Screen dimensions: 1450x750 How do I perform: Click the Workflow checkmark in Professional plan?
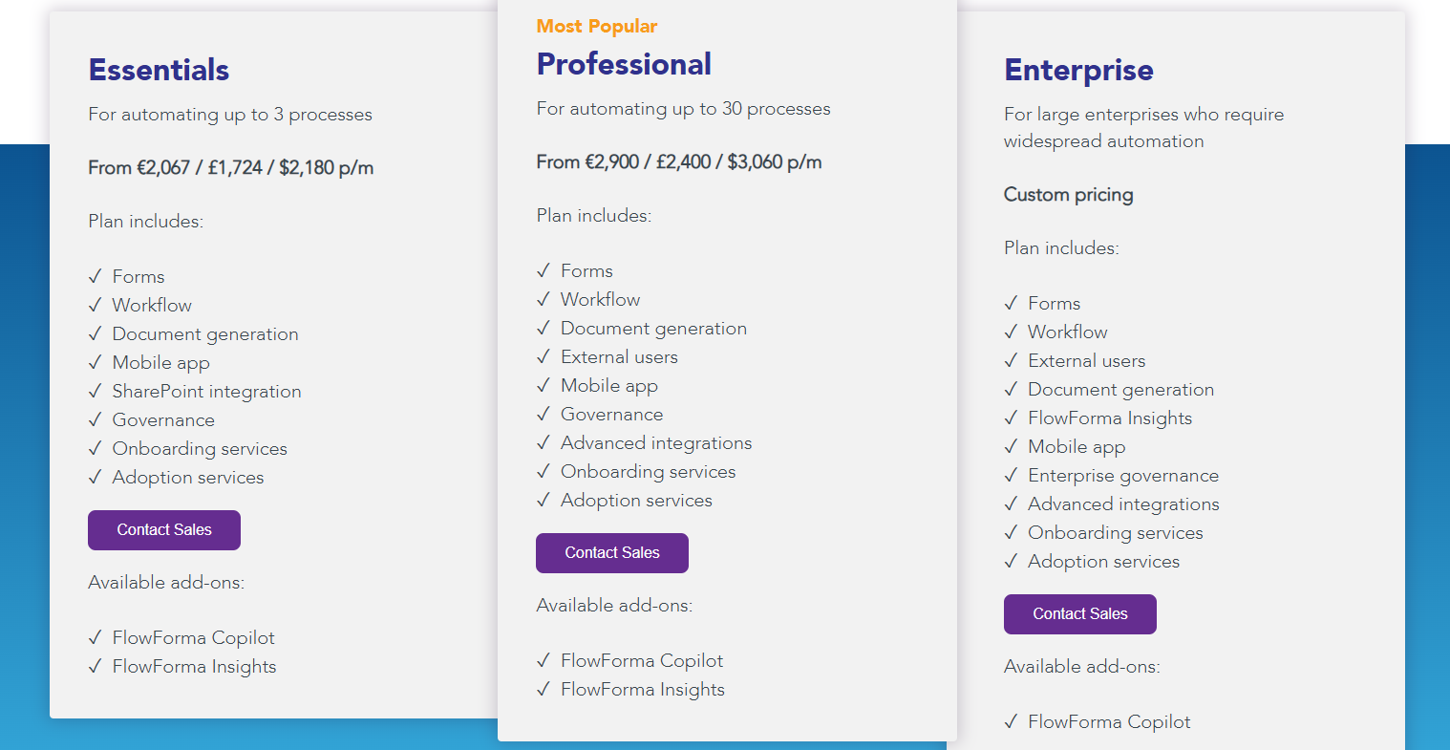(543, 299)
